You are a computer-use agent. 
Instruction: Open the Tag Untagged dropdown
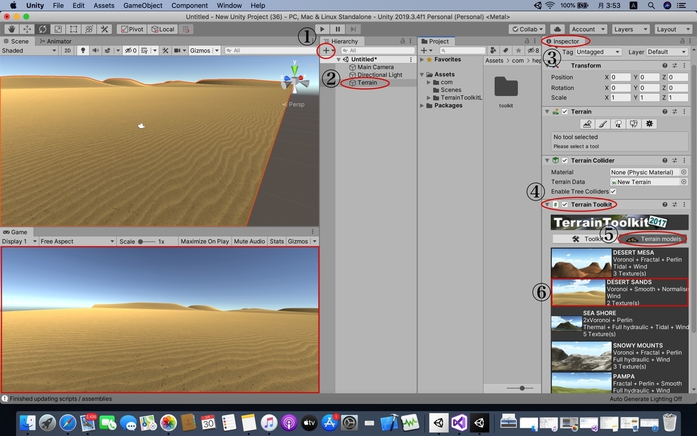(x=598, y=52)
